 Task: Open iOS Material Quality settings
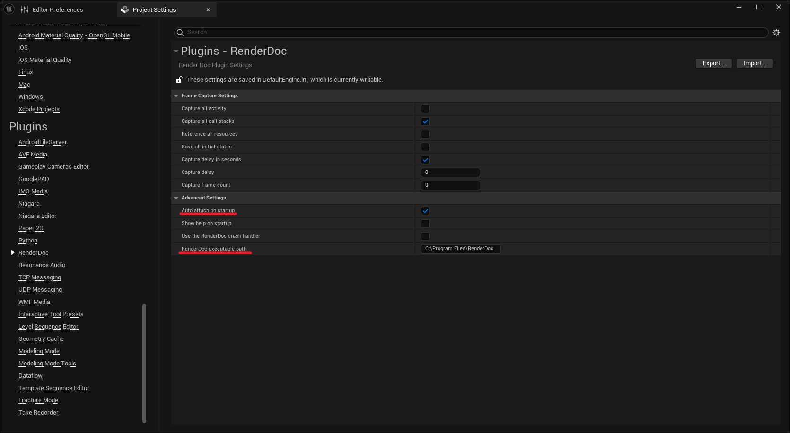(x=45, y=60)
